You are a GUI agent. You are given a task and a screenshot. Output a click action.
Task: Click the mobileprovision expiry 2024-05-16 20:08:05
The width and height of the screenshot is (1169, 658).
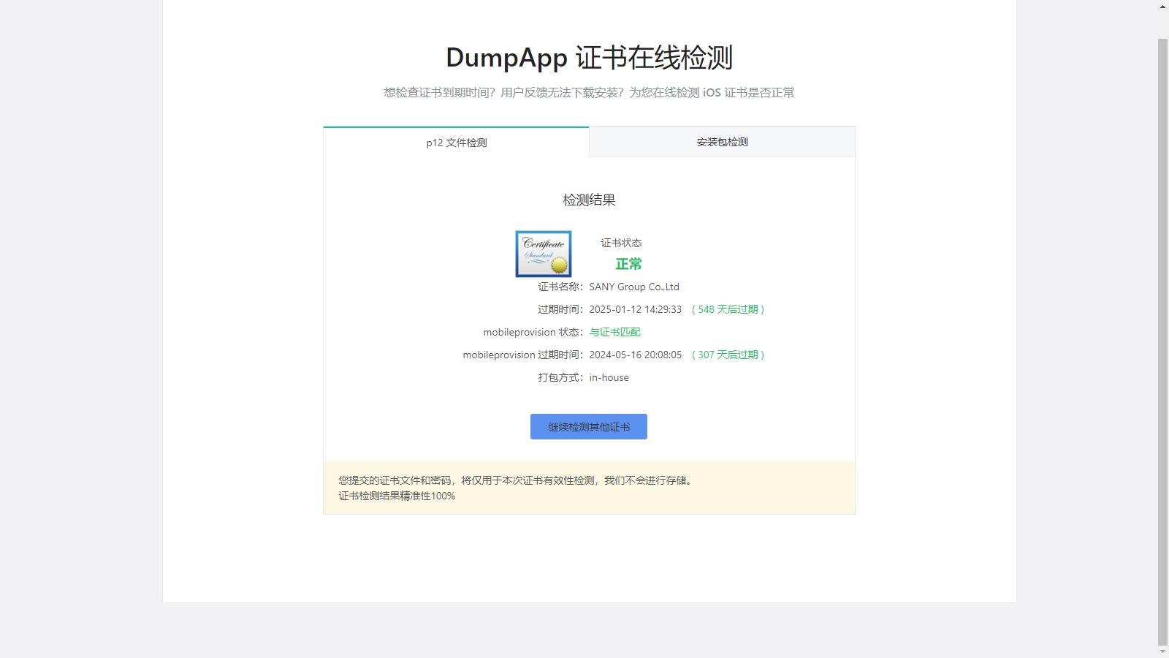[635, 355]
